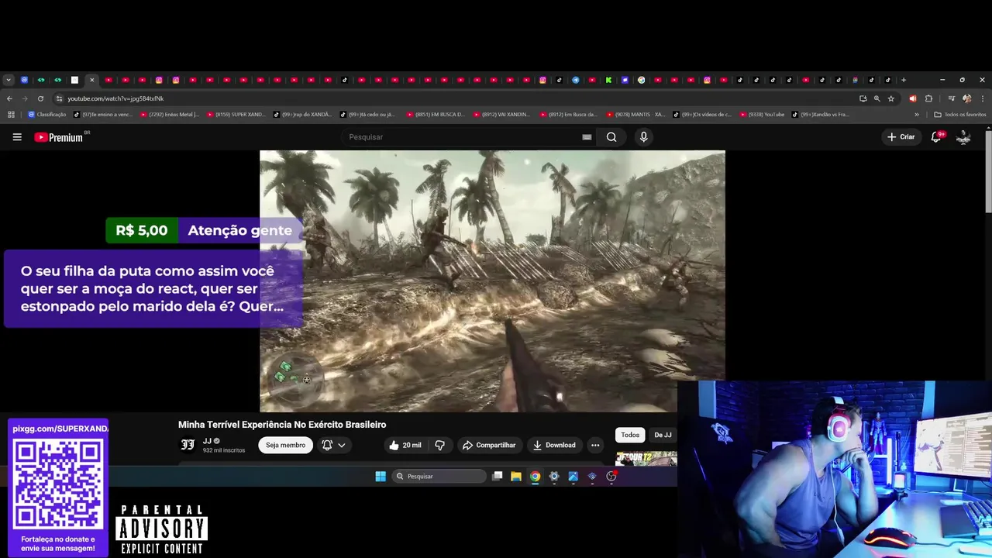The width and height of the screenshot is (992, 558).
Task: Open a new browser tab
Action: click(903, 80)
